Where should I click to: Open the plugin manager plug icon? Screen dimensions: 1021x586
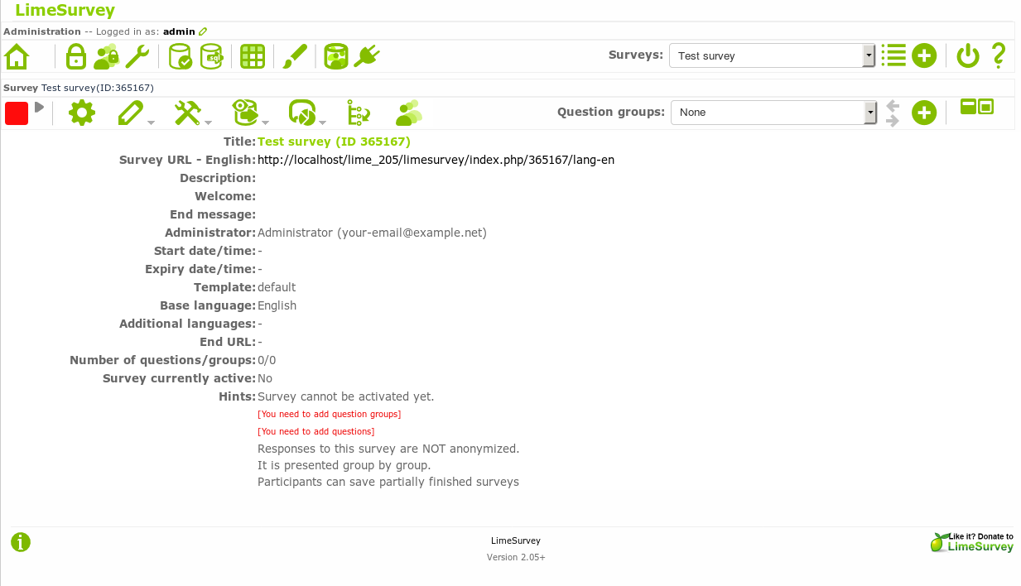coord(366,56)
